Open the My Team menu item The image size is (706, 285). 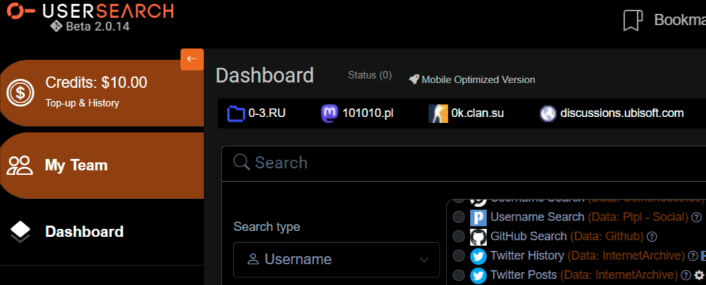[x=101, y=165]
